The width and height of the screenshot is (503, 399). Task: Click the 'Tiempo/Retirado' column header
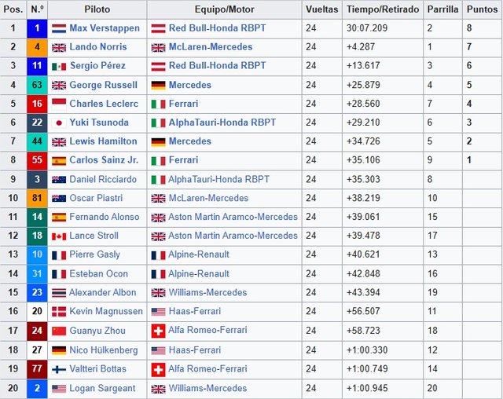(383, 9)
